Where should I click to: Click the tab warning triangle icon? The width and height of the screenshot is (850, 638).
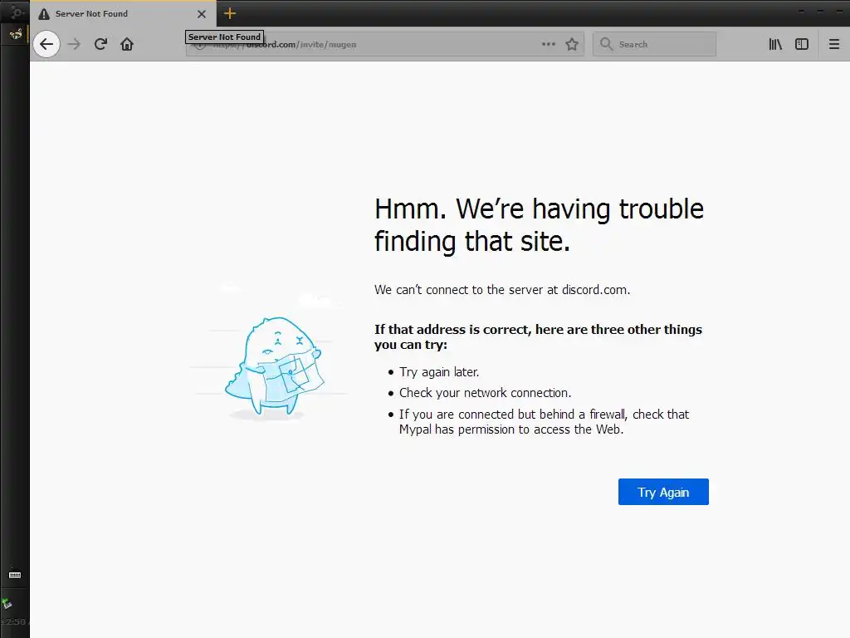44,14
